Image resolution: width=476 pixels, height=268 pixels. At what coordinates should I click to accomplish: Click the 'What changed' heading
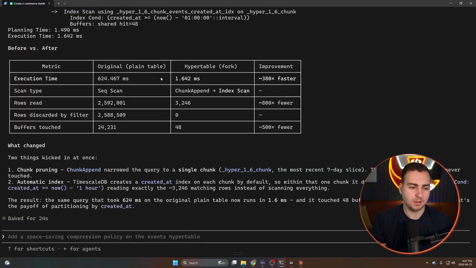[26, 146]
